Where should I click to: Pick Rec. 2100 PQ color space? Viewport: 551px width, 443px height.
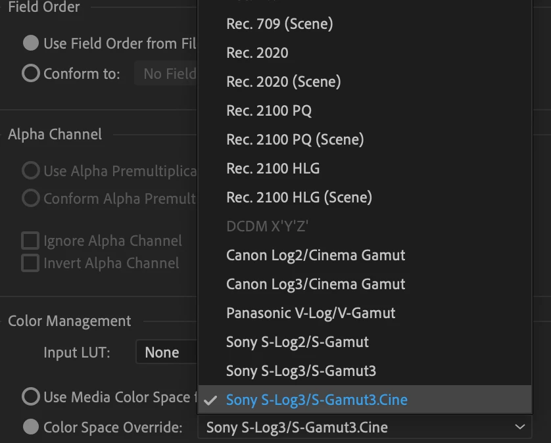(365, 110)
